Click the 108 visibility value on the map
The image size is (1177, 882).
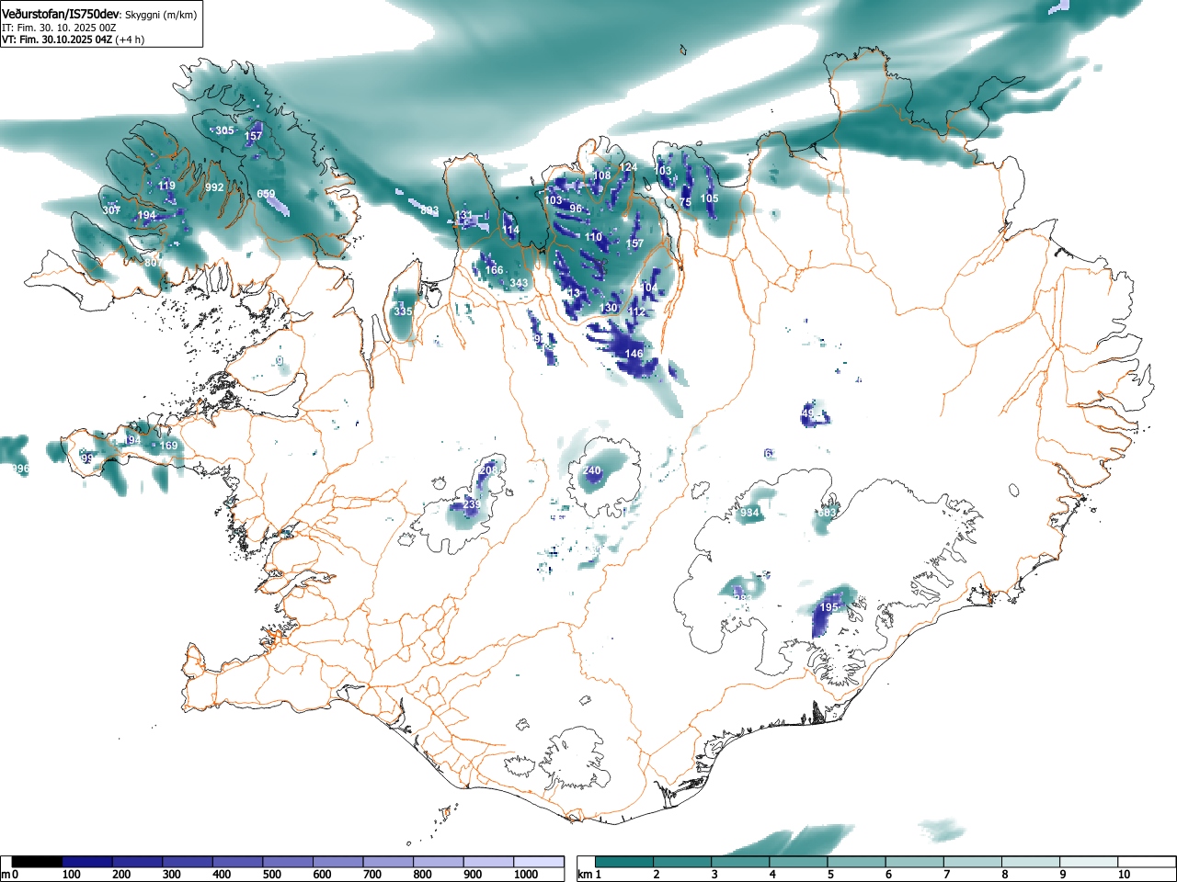click(601, 175)
